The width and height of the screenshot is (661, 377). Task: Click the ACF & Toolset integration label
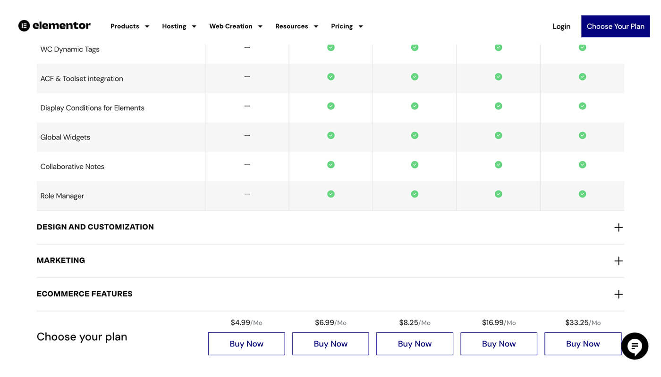click(x=82, y=79)
